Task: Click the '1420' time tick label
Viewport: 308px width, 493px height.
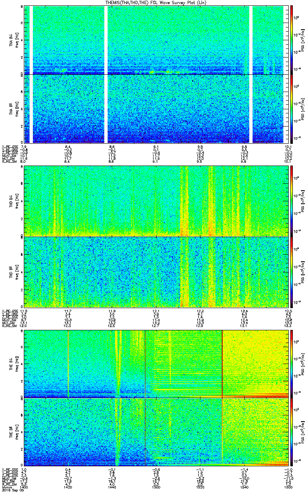Action: [68, 487]
